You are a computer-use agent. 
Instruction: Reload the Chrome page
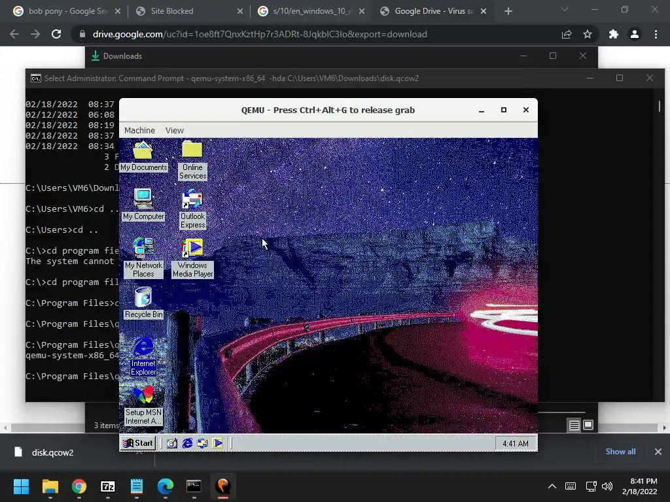point(56,34)
